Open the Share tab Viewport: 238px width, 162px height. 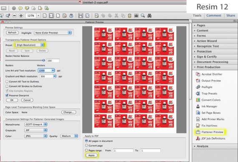click(x=230, y=15)
